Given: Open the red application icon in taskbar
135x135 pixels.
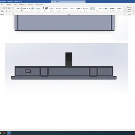Looking at the screenshot, I should click(x=4, y=133).
